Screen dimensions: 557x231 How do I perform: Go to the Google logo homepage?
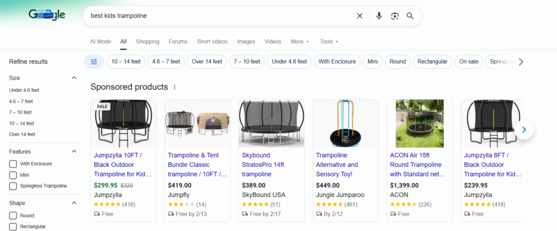[47, 15]
